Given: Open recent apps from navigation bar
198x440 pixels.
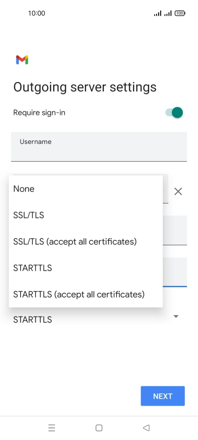Looking at the screenshot, I should [52, 428].
